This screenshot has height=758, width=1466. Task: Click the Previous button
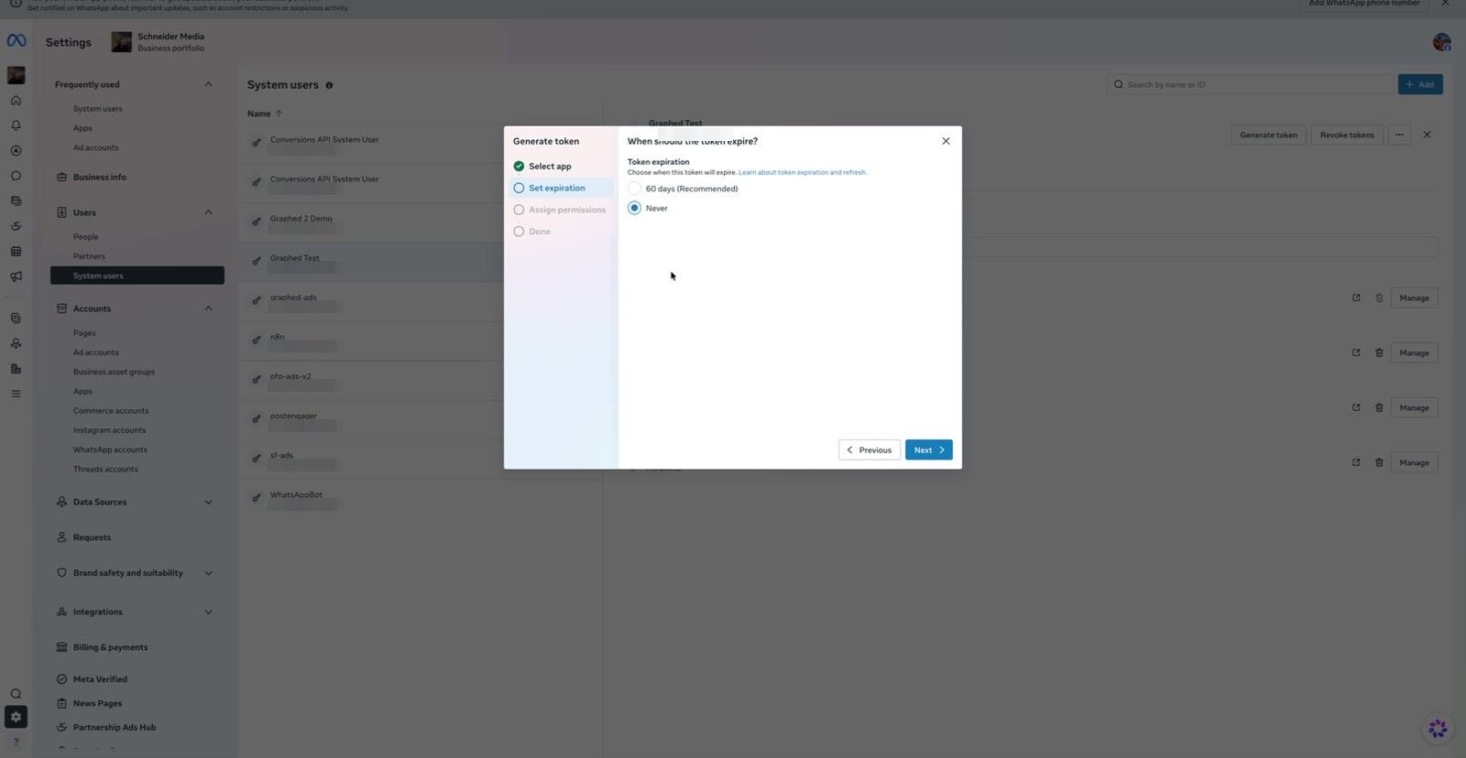point(869,449)
